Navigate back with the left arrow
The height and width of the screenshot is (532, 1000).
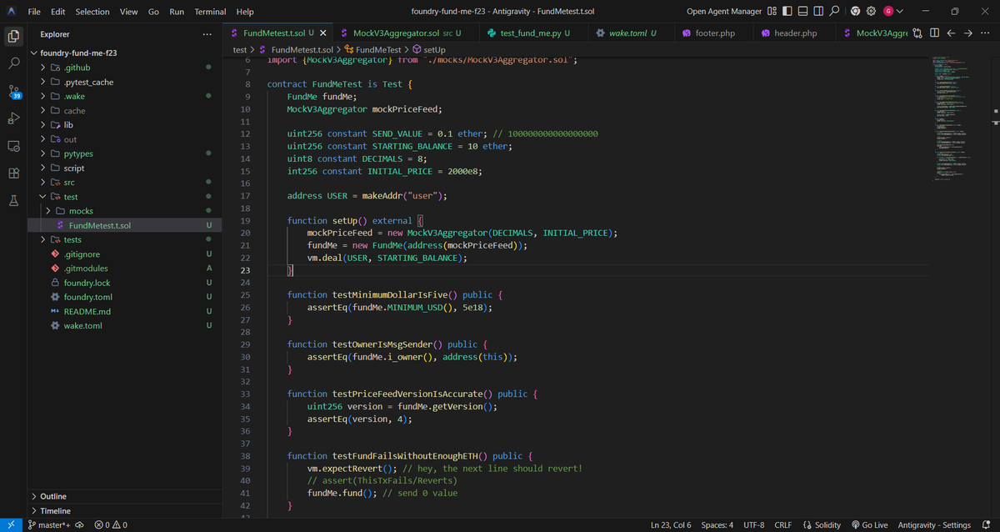click(951, 33)
